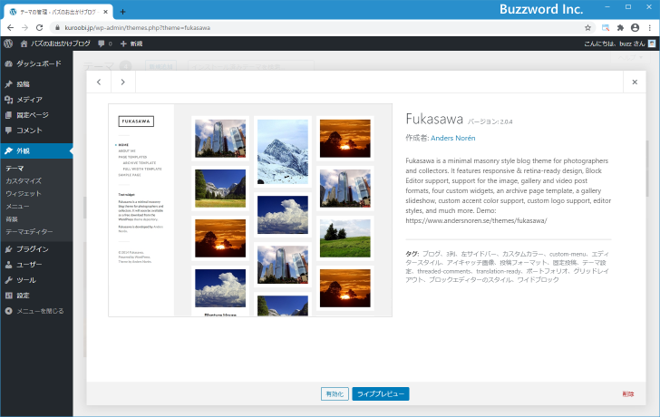Screen dimensions: 660x417
Task: Open the Chrome profile avatar
Action: 635,28
